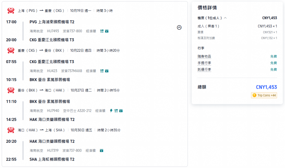Select the 重慶 (CKG) to 曼谷 (BKK) segment header
Screen dimensions: 285x168
click(x=69, y=50)
